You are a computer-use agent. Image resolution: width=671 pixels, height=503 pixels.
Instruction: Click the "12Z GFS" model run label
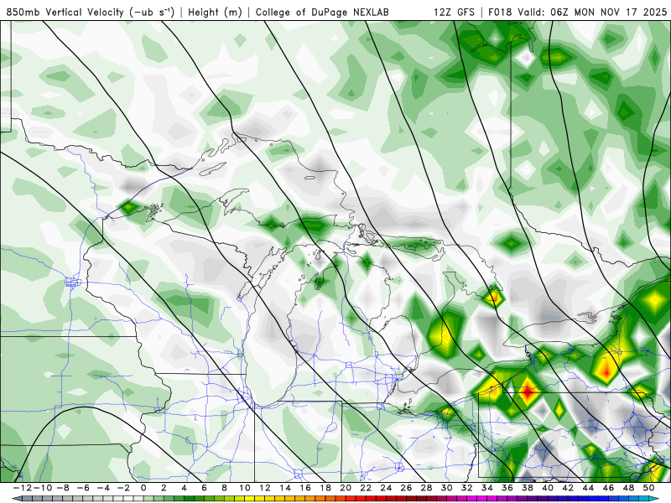pos(454,12)
